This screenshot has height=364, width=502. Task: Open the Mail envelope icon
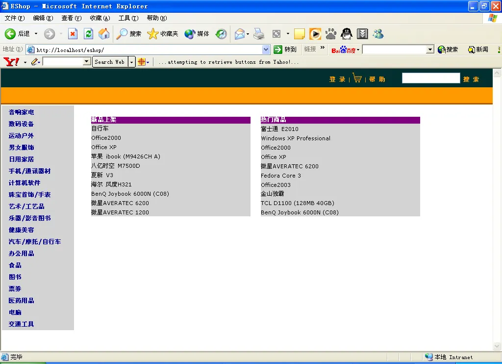coord(239,34)
